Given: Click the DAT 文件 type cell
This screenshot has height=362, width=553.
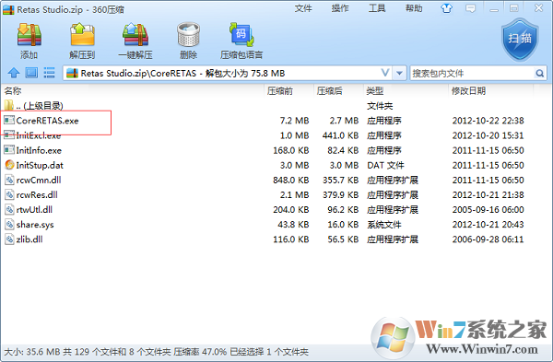Looking at the screenshot, I should pyautogui.click(x=385, y=165).
